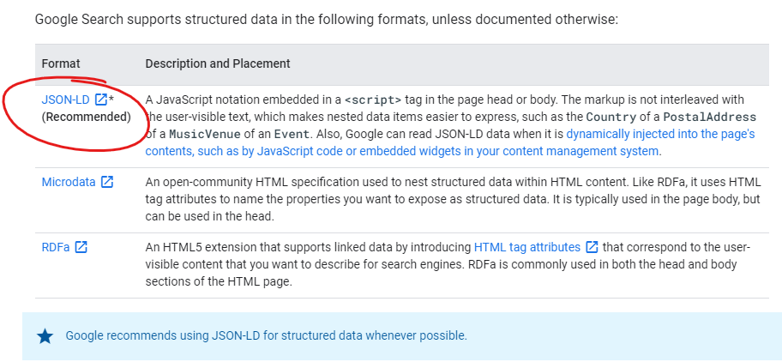
Task: Click the <script> code snippet
Action: [373, 100]
